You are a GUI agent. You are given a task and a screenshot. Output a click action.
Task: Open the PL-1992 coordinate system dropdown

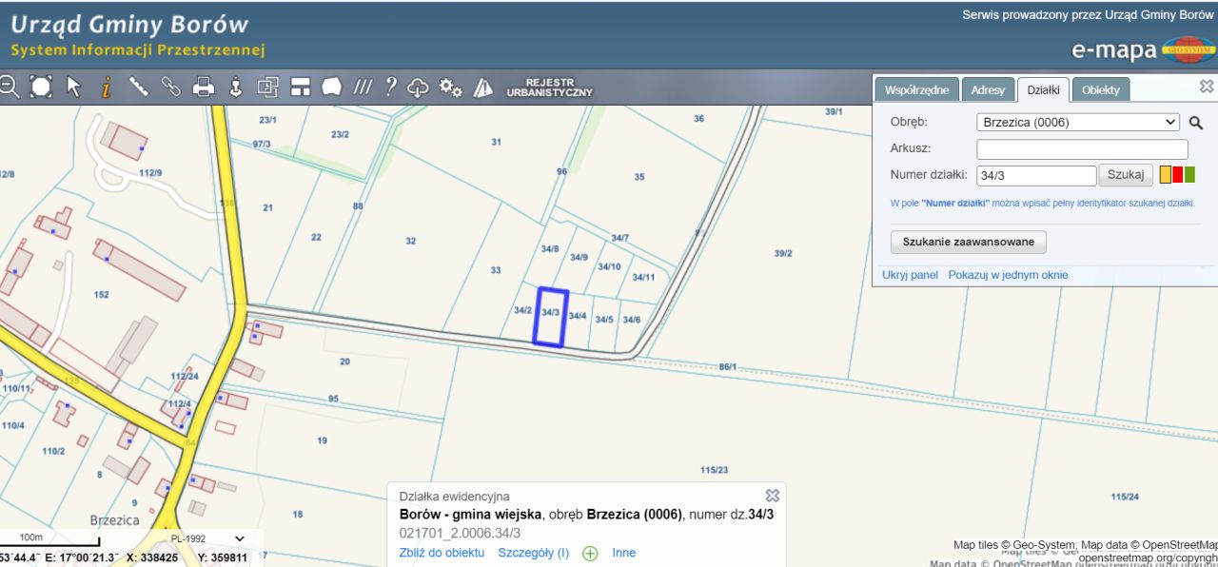click(206, 538)
